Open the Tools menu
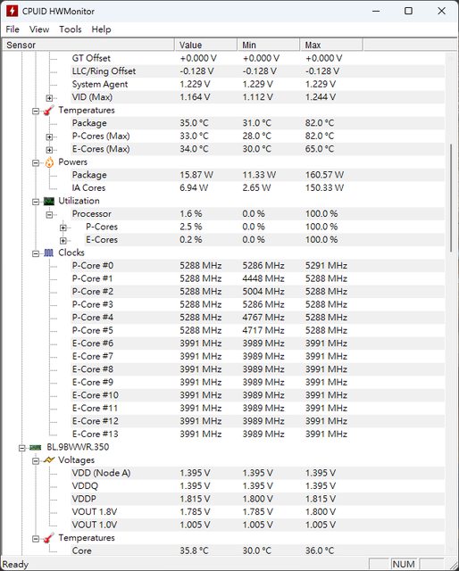Screen dimensions: 459x571 pyautogui.click(x=71, y=29)
